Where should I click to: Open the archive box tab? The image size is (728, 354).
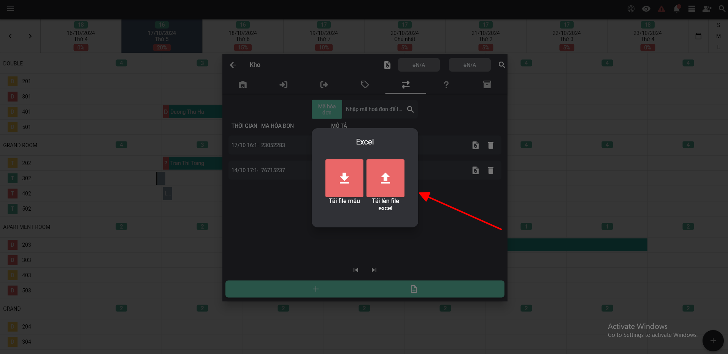pyautogui.click(x=487, y=84)
